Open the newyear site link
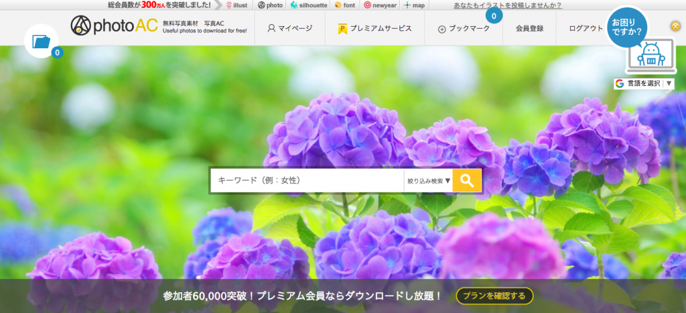 tap(379, 5)
